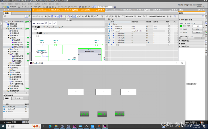The image size is (208, 129).
Task: Toggle retain checkbox for velocity[3] row
Action: [169, 40]
